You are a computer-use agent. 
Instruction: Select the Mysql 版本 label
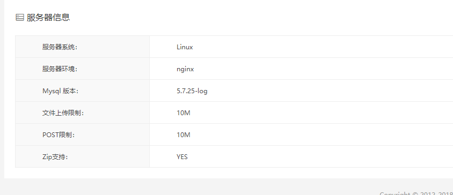[x=60, y=91]
